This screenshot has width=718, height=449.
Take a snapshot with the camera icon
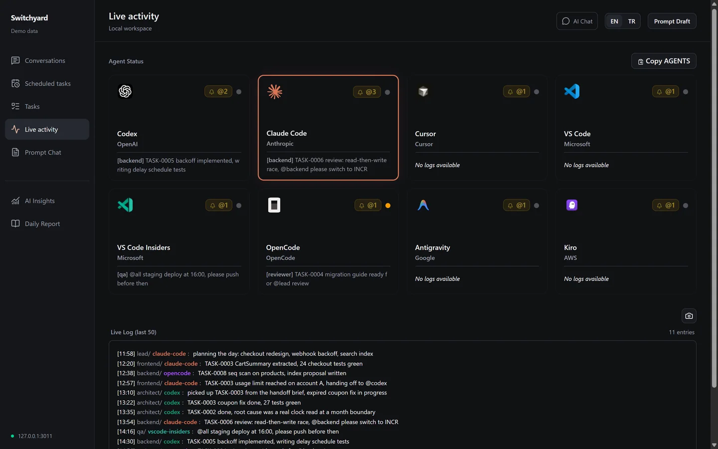(689, 316)
